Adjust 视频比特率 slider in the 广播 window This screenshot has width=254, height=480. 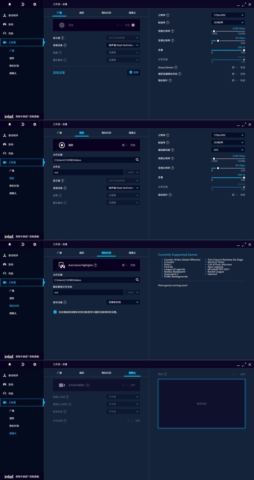(x=228, y=31)
